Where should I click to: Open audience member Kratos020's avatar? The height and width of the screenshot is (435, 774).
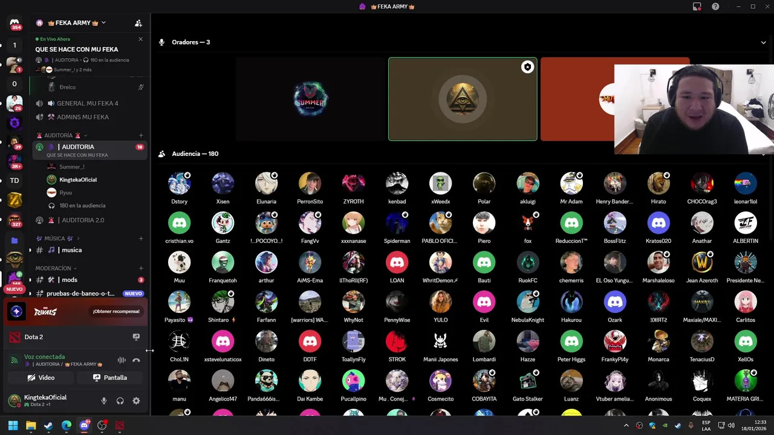tap(659, 223)
